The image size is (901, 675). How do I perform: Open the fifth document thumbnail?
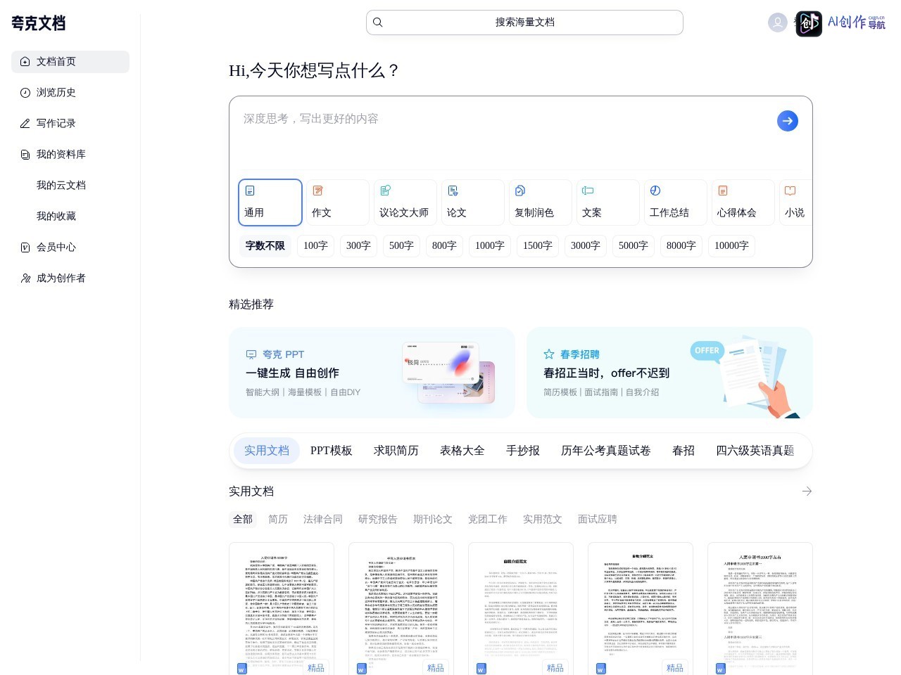click(x=760, y=609)
